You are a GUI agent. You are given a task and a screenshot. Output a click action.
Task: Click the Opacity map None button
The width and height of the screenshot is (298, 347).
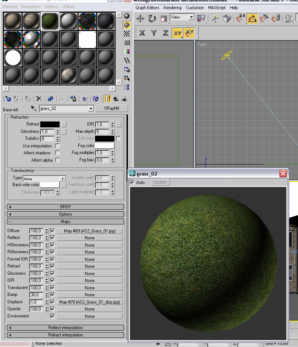click(90, 309)
